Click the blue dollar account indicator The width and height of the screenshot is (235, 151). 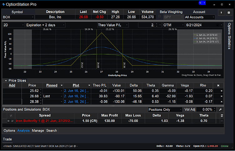[202, 3]
